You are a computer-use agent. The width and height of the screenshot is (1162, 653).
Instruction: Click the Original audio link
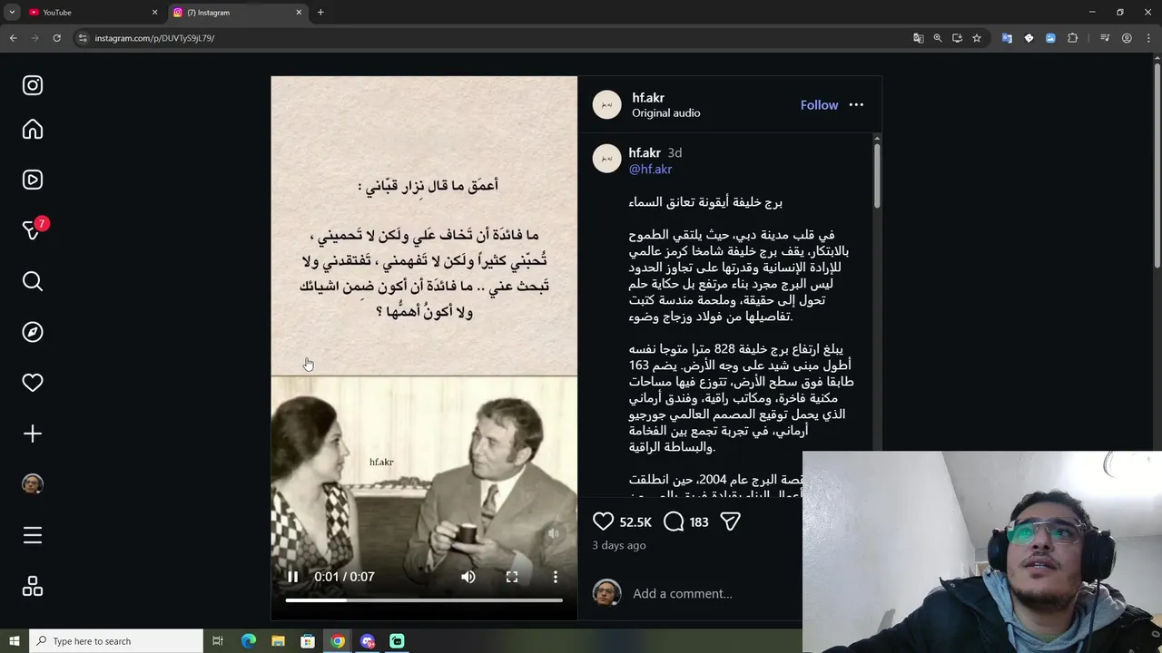[665, 113]
